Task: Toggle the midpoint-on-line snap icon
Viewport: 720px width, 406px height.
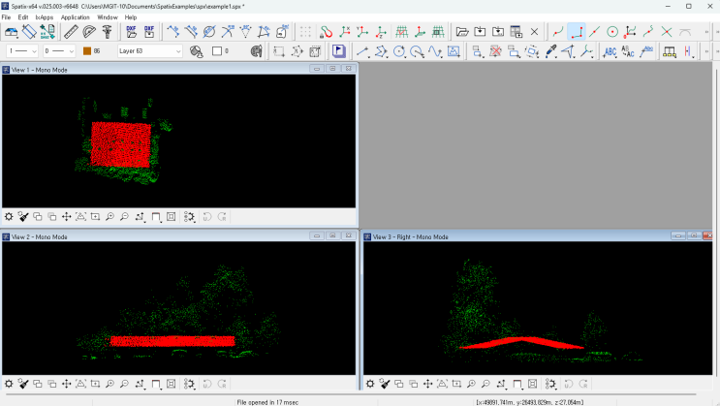Action: [594, 32]
